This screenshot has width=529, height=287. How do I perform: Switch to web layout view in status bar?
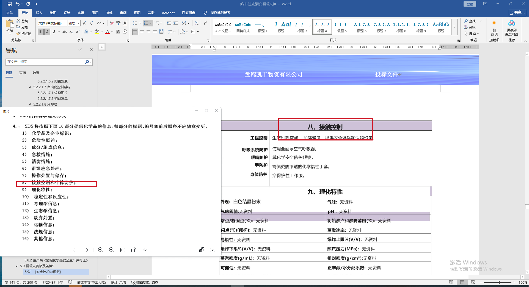click(473, 282)
